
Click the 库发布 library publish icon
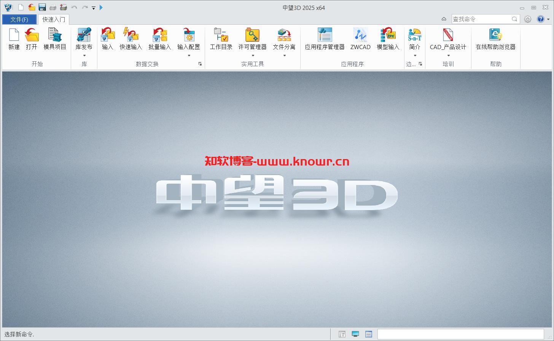click(84, 35)
